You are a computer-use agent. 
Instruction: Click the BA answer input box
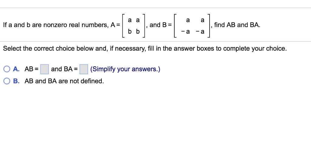(x=84, y=69)
